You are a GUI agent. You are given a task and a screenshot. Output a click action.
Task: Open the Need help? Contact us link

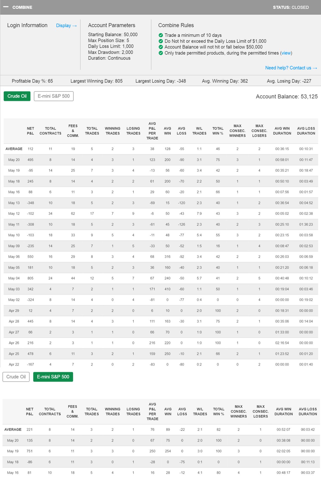click(291, 68)
